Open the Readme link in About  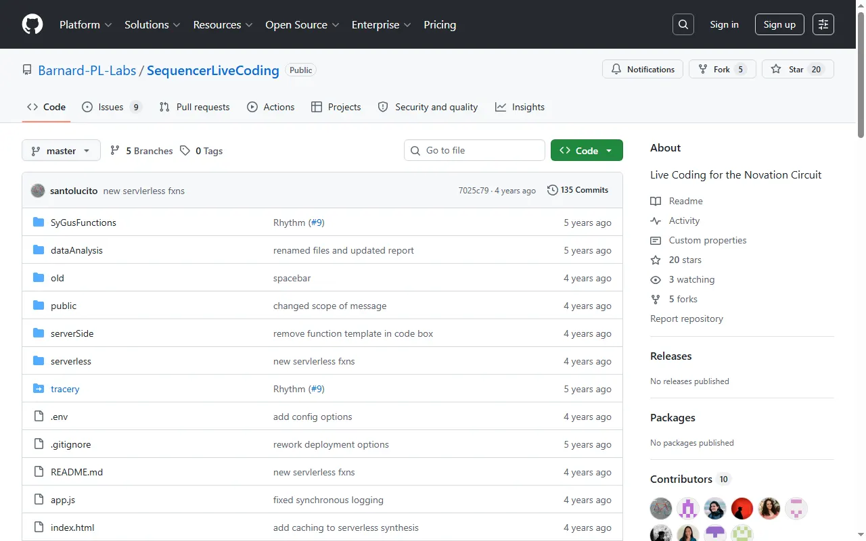point(677,201)
